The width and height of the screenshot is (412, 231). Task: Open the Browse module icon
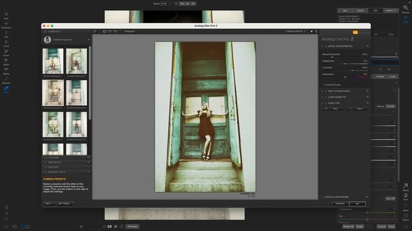coord(406,9)
